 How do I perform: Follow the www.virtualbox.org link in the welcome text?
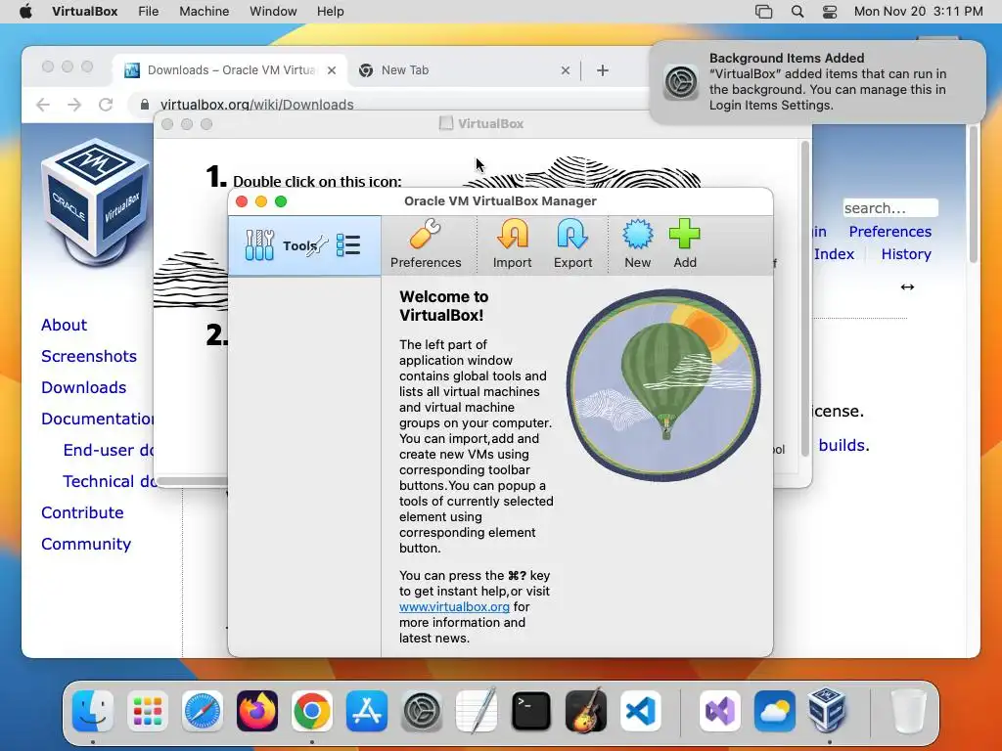tap(454, 606)
